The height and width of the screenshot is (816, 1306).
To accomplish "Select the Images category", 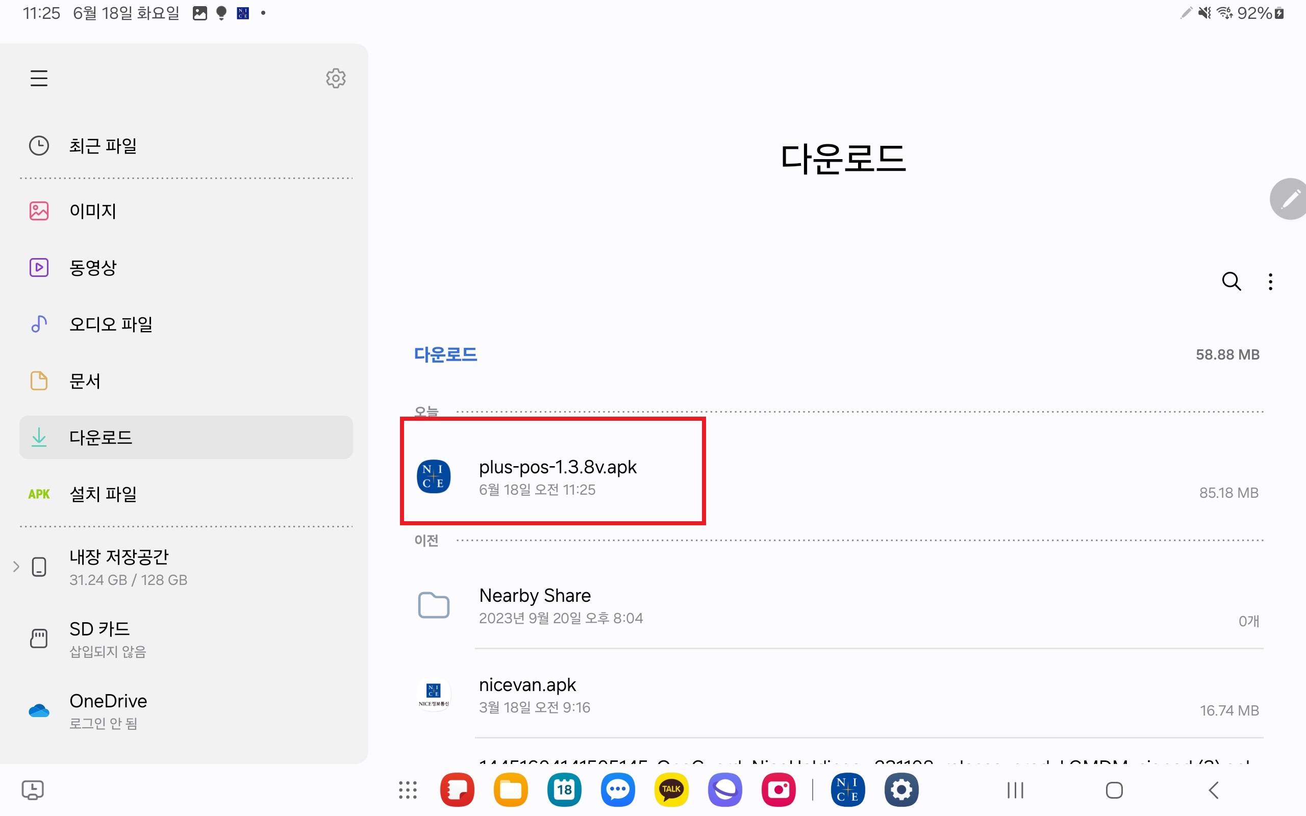I will [x=93, y=211].
